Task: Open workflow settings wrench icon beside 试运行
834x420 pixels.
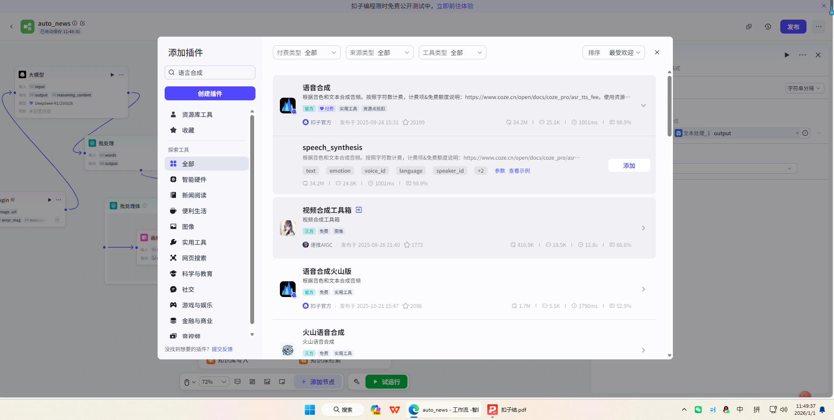Action: coord(356,382)
